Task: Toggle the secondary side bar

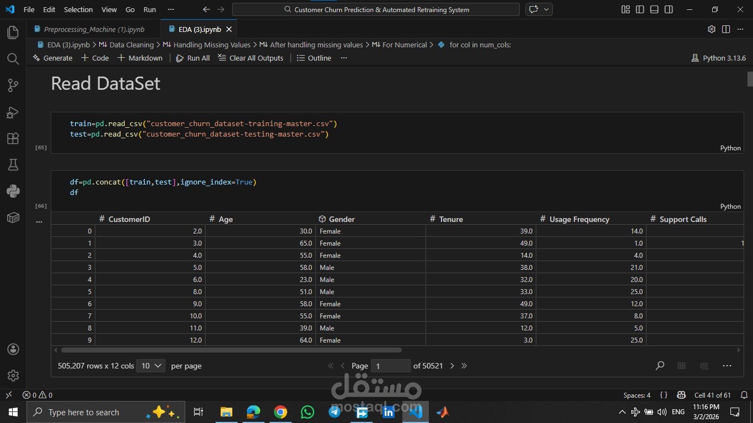Action: tap(668, 9)
